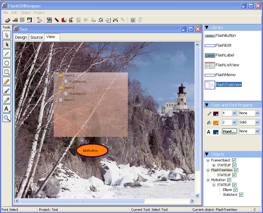Viewport: 263px width, 213px height.
Task: Click the orange fill color swatch
Action: (215, 122)
